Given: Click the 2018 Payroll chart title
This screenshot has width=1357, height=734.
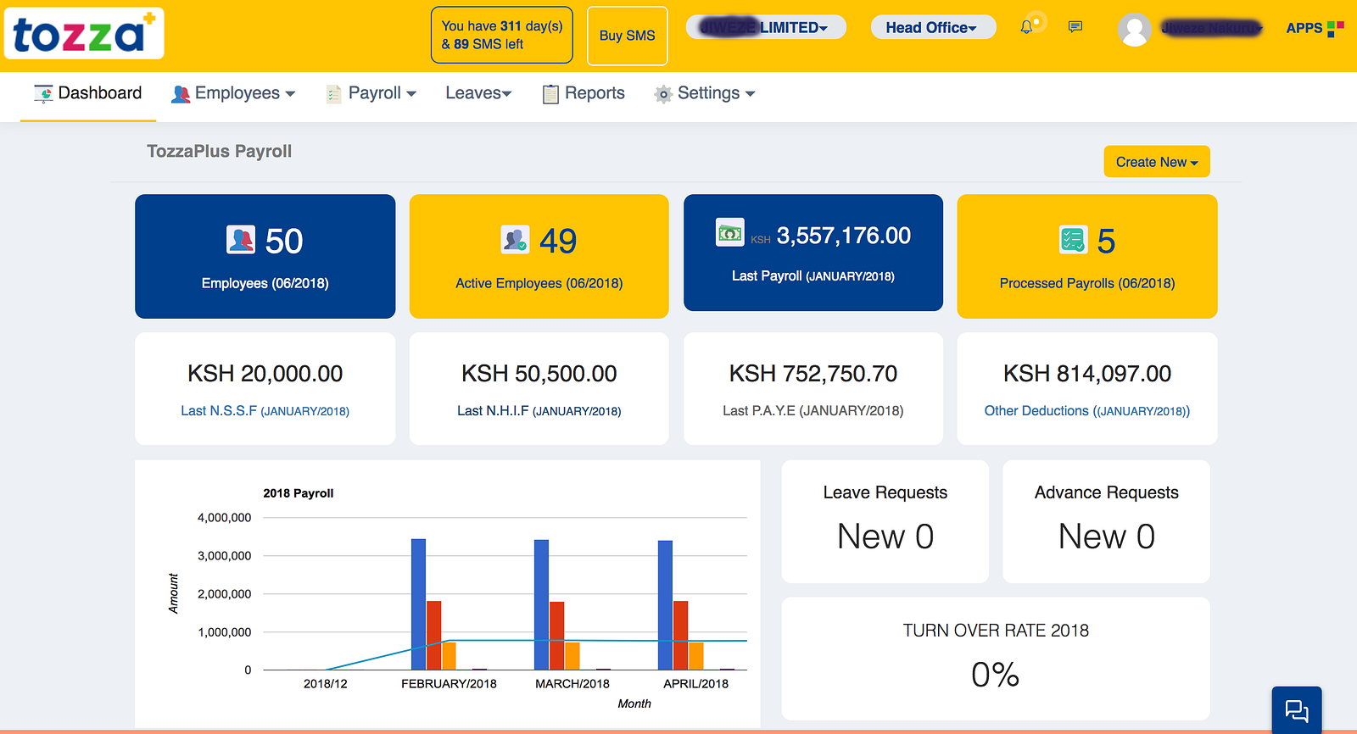Looking at the screenshot, I should click(299, 493).
